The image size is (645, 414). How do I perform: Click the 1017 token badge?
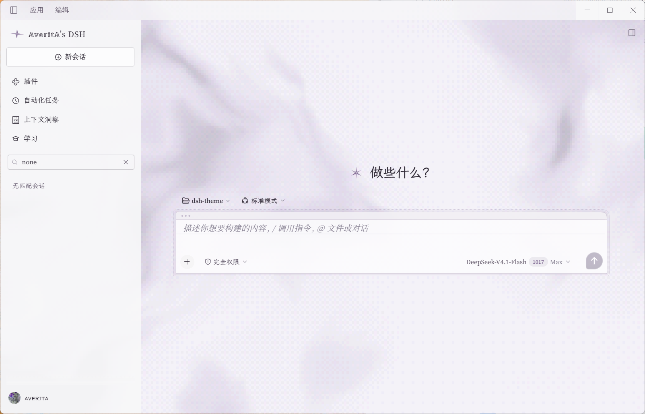[x=538, y=262]
